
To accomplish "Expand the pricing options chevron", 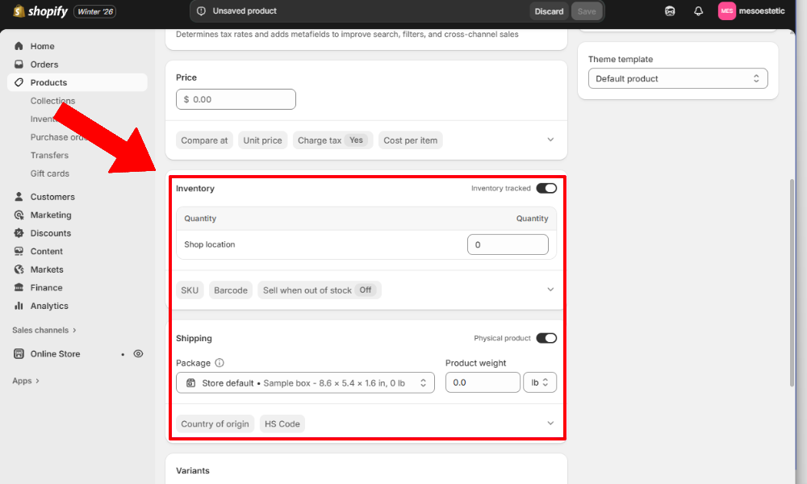I will coord(550,140).
